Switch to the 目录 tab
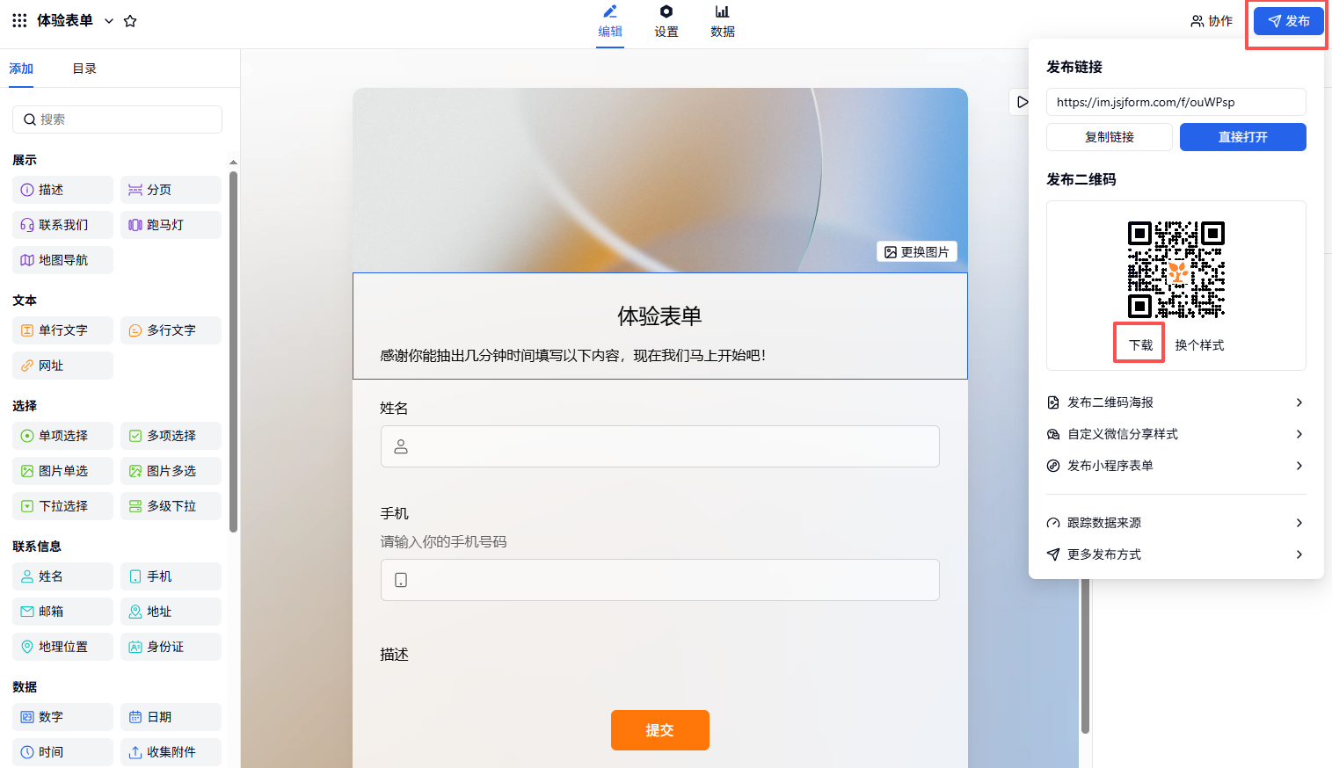1332x768 pixels. click(x=84, y=69)
